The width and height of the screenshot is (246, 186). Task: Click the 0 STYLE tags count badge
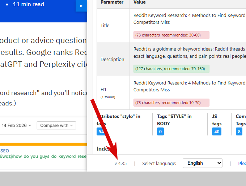click(x=160, y=131)
